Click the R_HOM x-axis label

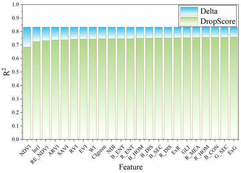pos(202,152)
